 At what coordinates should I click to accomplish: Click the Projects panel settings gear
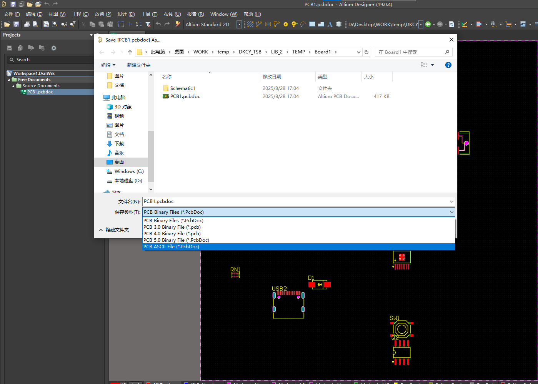pos(54,48)
